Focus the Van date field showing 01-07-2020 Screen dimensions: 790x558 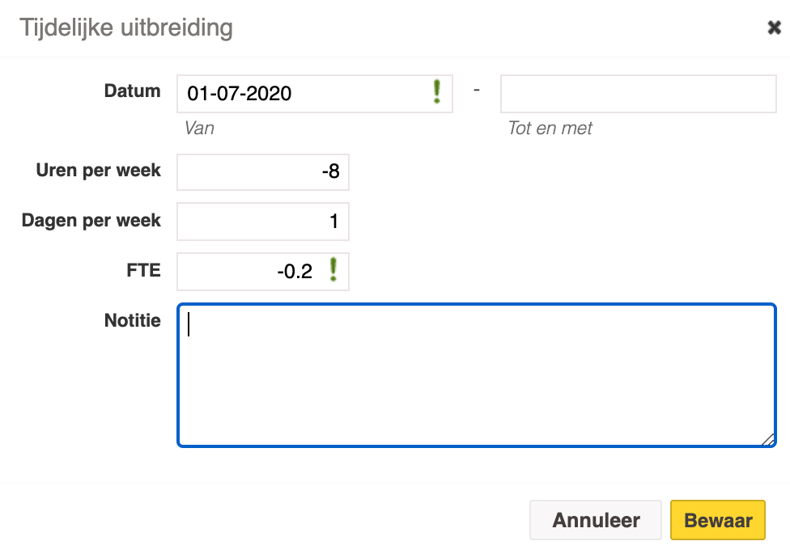pyautogui.click(x=314, y=94)
